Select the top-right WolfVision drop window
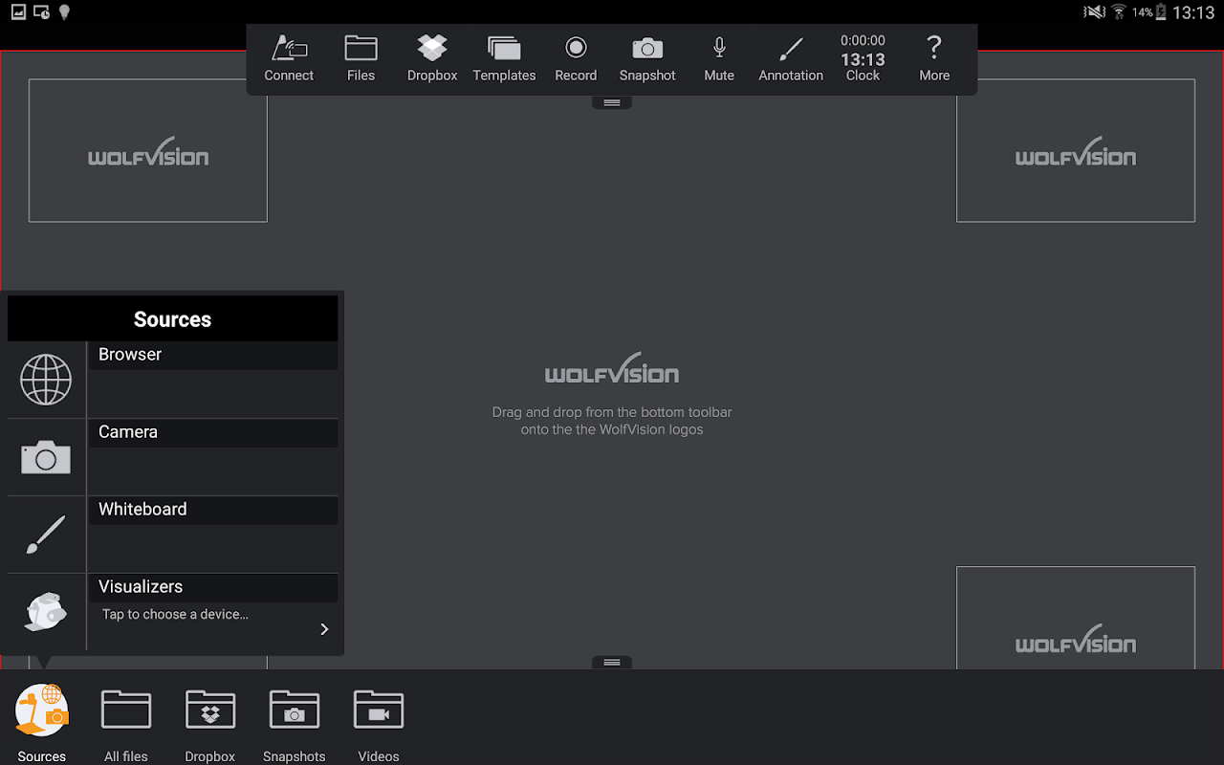Viewport: 1224px width, 765px height. 1076,151
